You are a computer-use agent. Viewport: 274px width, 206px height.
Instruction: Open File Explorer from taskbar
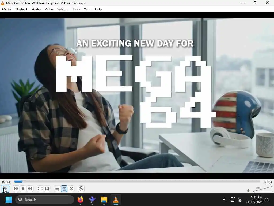(104, 200)
